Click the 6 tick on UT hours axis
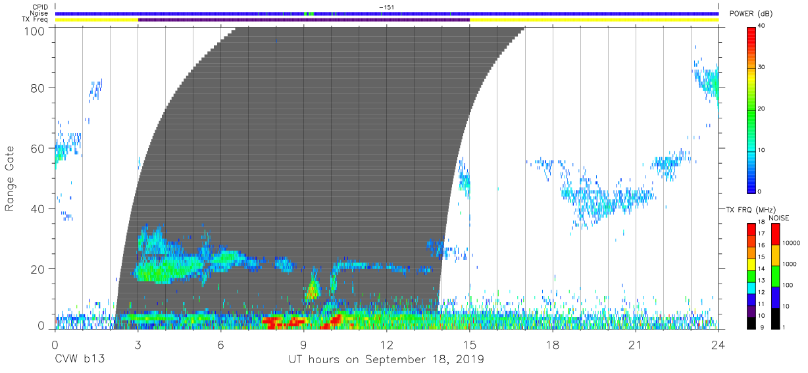The height and width of the screenshot is (373, 808). pyautogui.click(x=221, y=344)
